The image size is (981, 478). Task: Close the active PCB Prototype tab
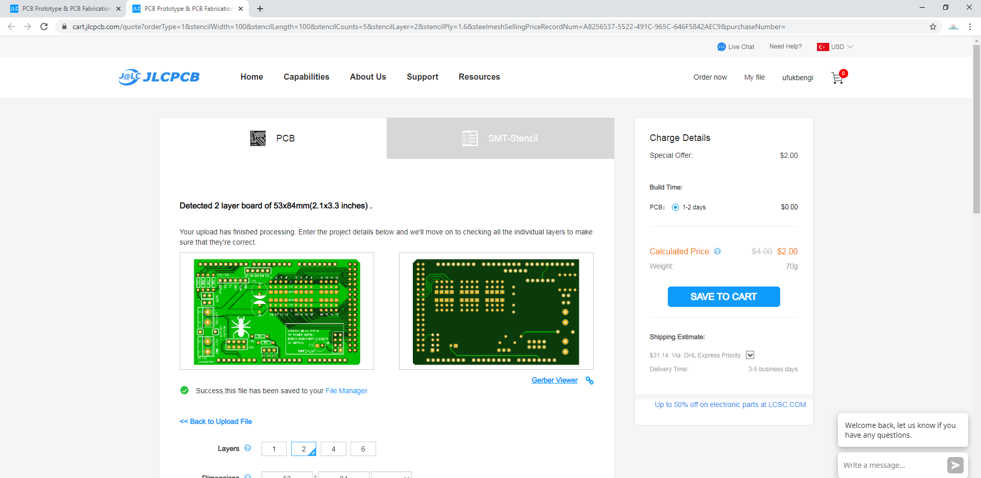(x=241, y=9)
